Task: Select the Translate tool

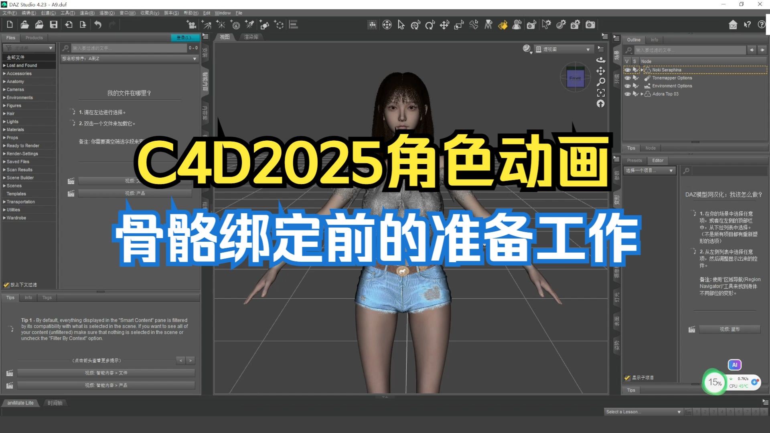Action: [x=444, y=24]
